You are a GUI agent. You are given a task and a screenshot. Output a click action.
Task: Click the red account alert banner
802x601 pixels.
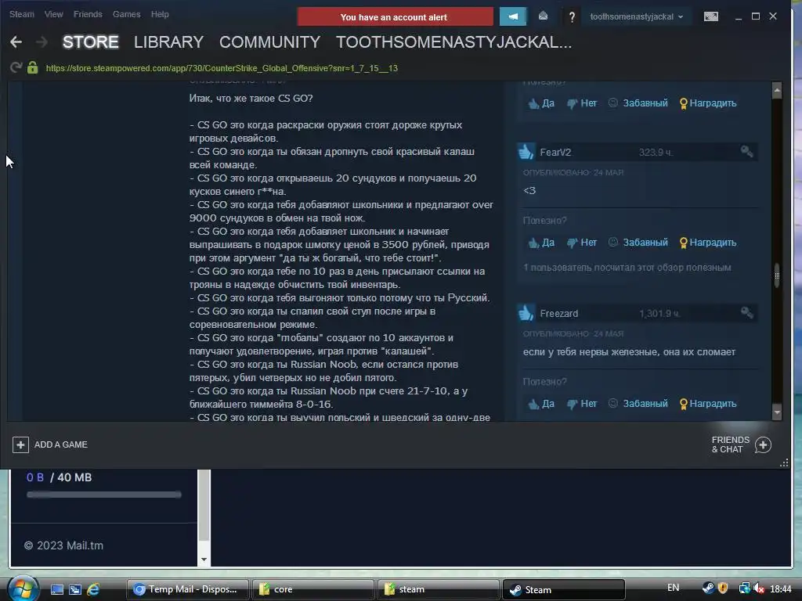[395, 17]
